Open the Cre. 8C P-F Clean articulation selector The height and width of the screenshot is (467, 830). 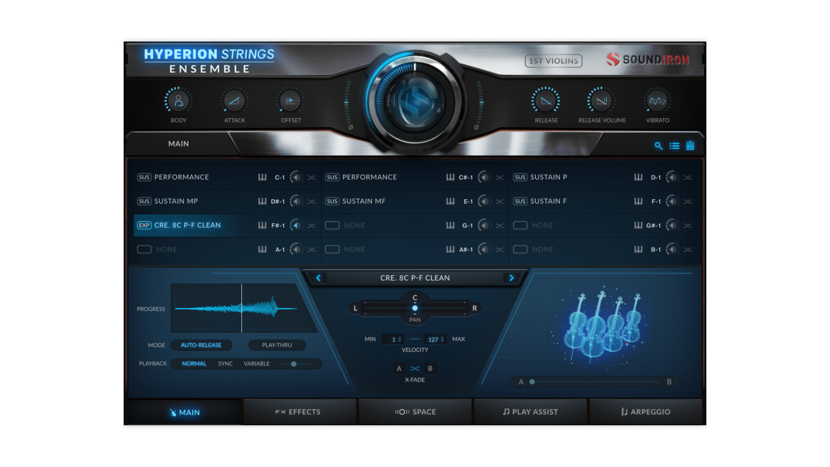pos(415,278)
